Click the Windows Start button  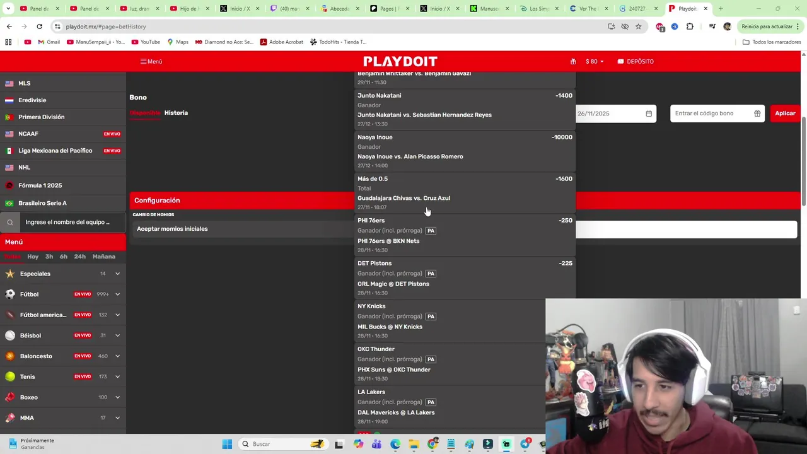(227, 444)
